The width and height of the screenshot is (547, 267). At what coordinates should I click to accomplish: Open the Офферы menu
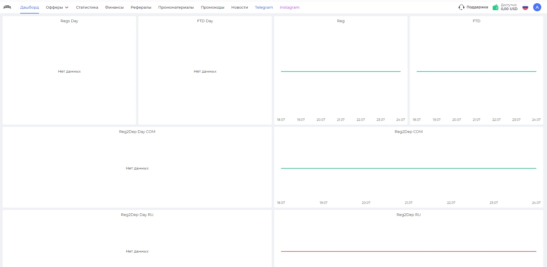54,7
